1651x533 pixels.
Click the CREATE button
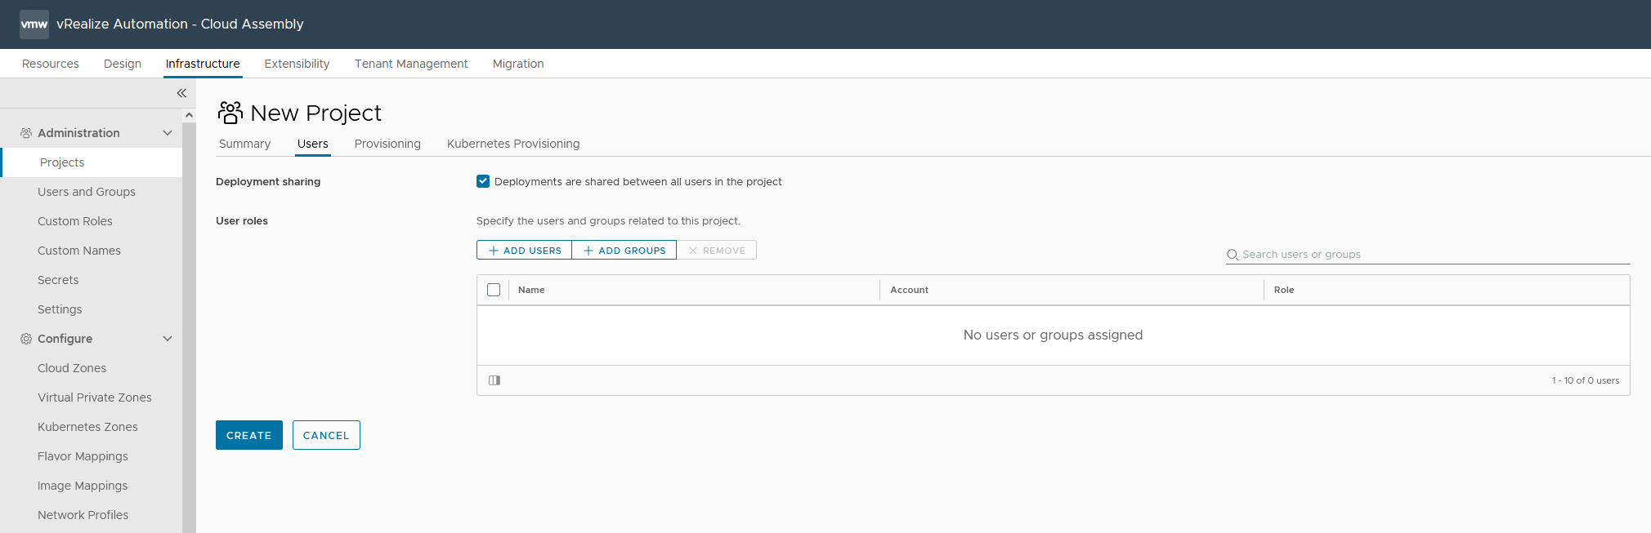[x=249, y=435]
